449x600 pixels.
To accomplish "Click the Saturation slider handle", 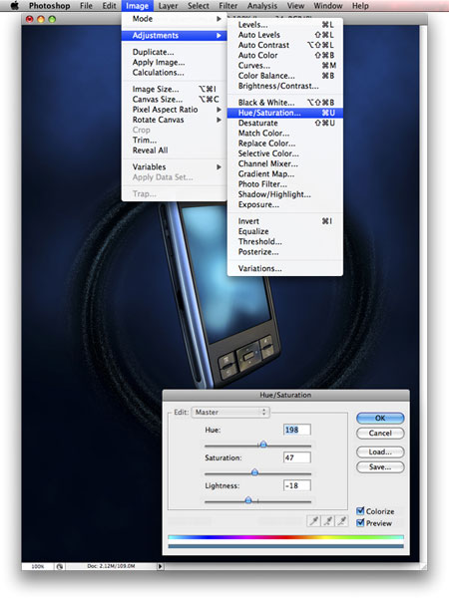I will (x=254, y=472).
